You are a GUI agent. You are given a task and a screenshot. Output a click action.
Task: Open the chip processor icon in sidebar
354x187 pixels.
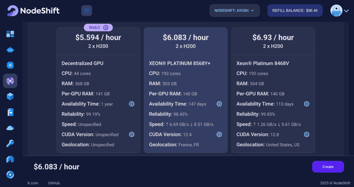pyautogui.click(x=10, y=65)
